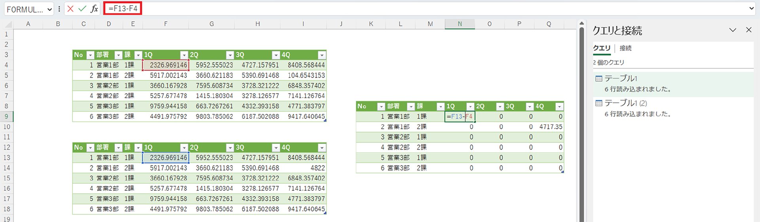Click cell I9 showing 9417.640645
The height and width of the screenshot is (222, 760).
[303, 116]
